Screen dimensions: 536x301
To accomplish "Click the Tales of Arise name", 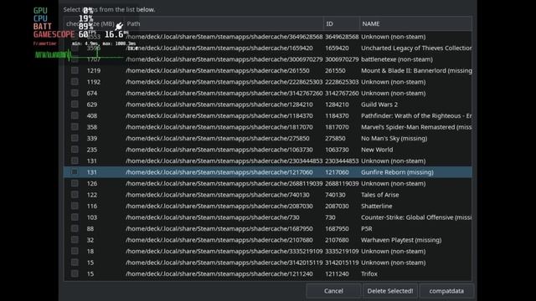I will (379, 195).
